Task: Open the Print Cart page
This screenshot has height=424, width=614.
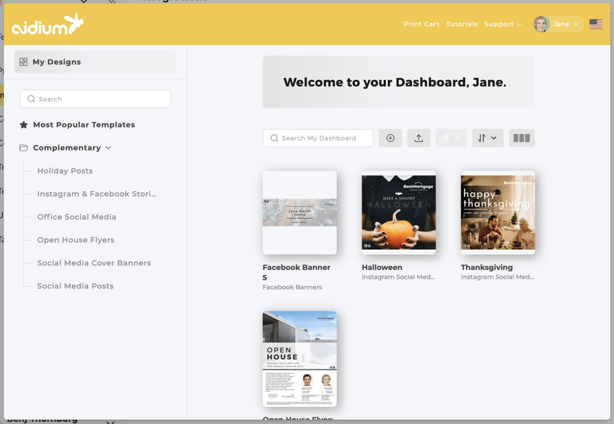Action: (x=421, y=24)
